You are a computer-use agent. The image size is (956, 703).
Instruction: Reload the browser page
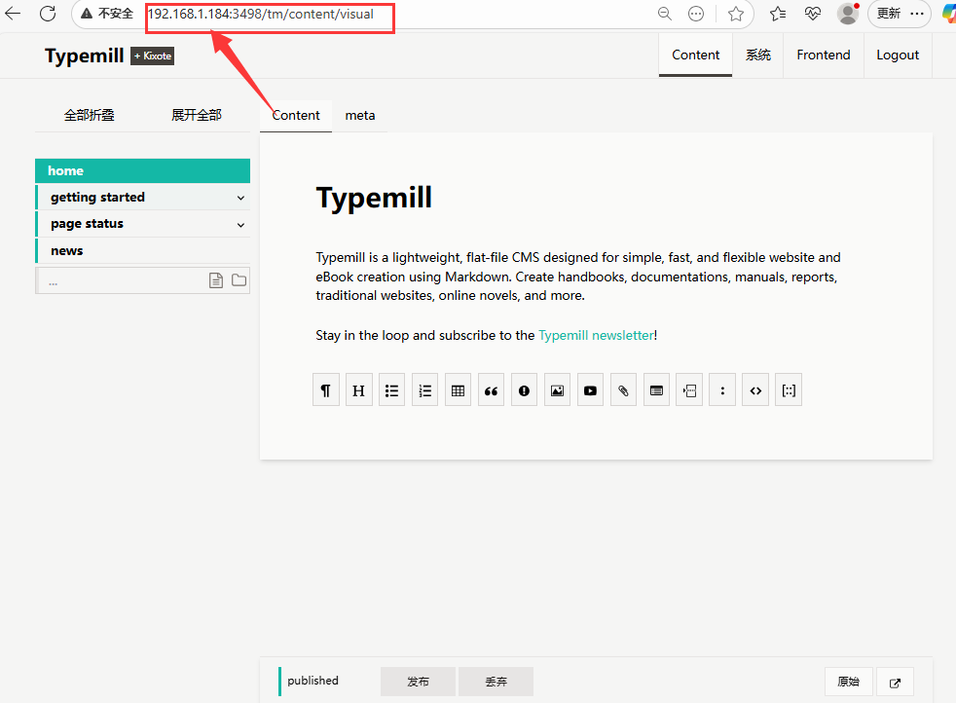[x=48, y=14]
